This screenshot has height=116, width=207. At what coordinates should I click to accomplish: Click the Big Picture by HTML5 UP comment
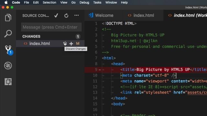138,35
